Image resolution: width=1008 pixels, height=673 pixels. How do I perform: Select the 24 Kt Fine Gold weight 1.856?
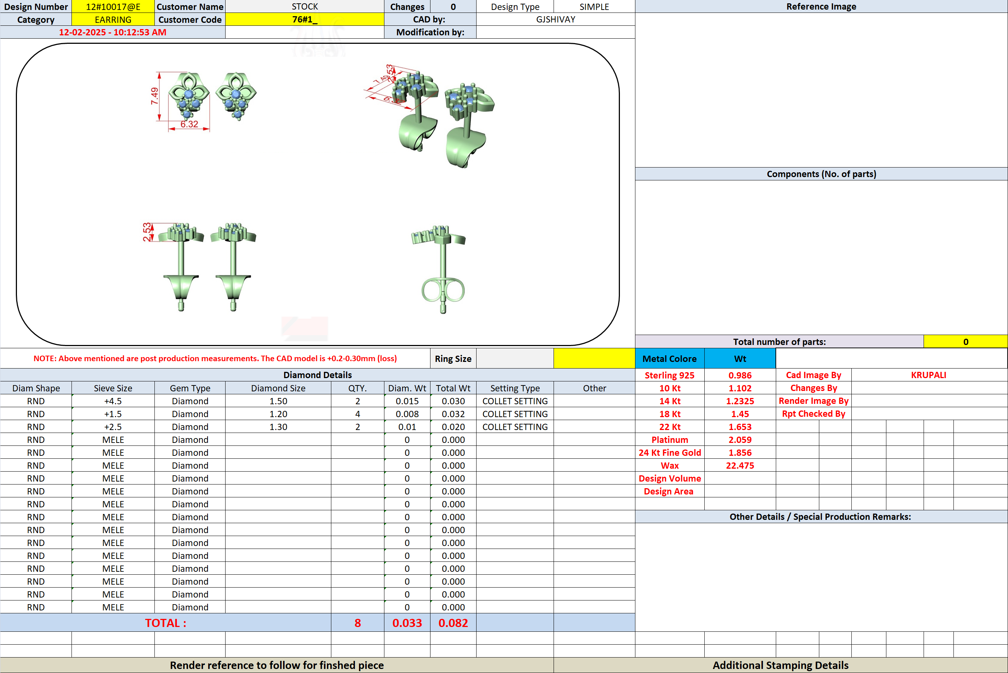740,452
